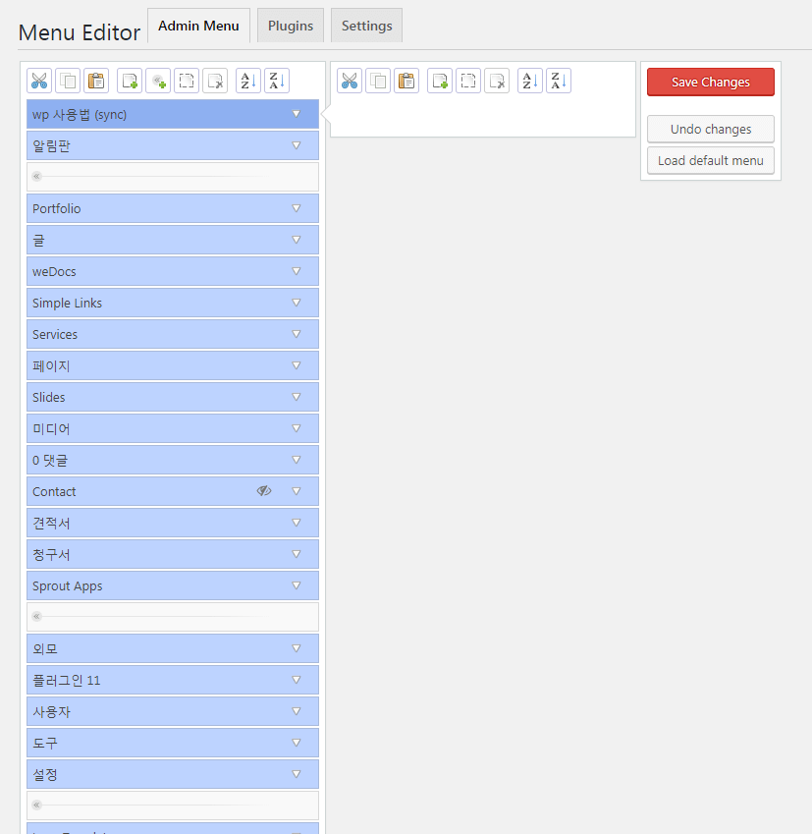
Task: Sort submenu items Z to A
Action: pos(559,81)
